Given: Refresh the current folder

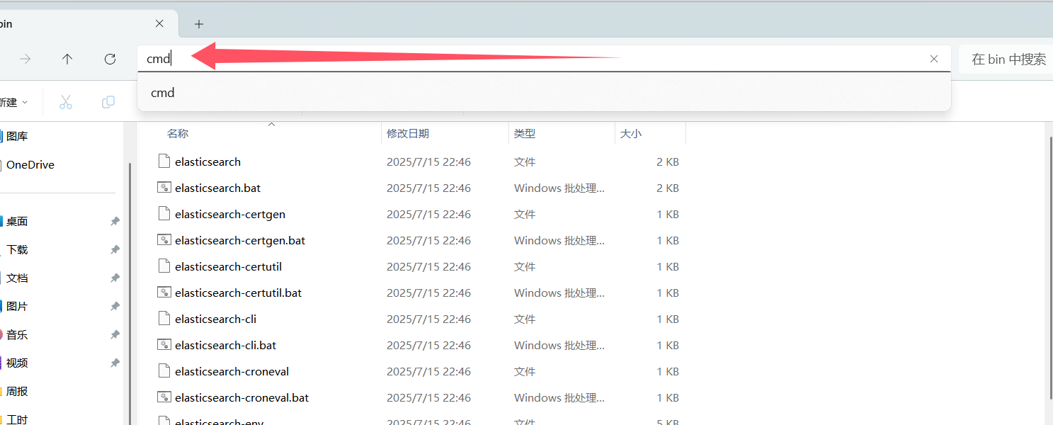Looking at the screenshot, I should [110, 59].
